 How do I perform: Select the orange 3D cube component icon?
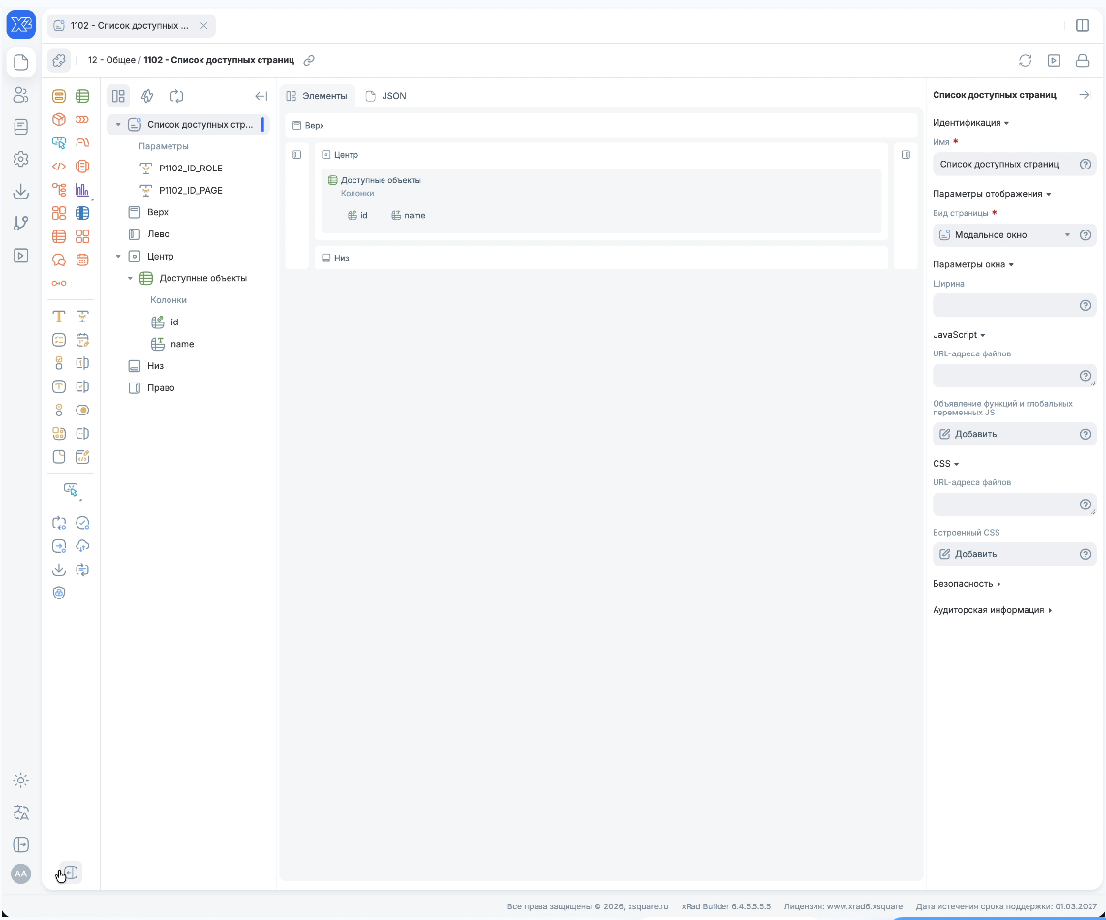(x=59, y=119)
